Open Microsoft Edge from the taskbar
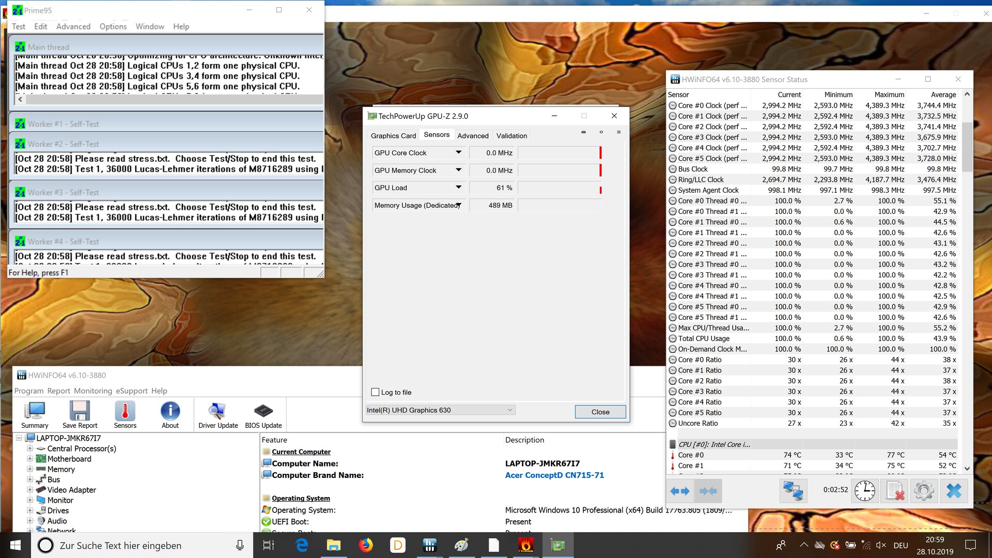 (302, 545)
